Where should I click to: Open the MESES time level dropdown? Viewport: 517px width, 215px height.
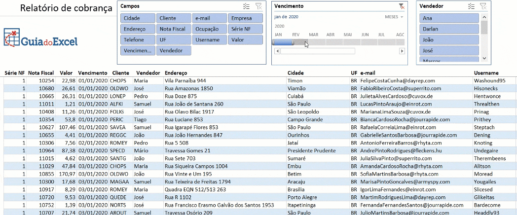click(394, 17)
